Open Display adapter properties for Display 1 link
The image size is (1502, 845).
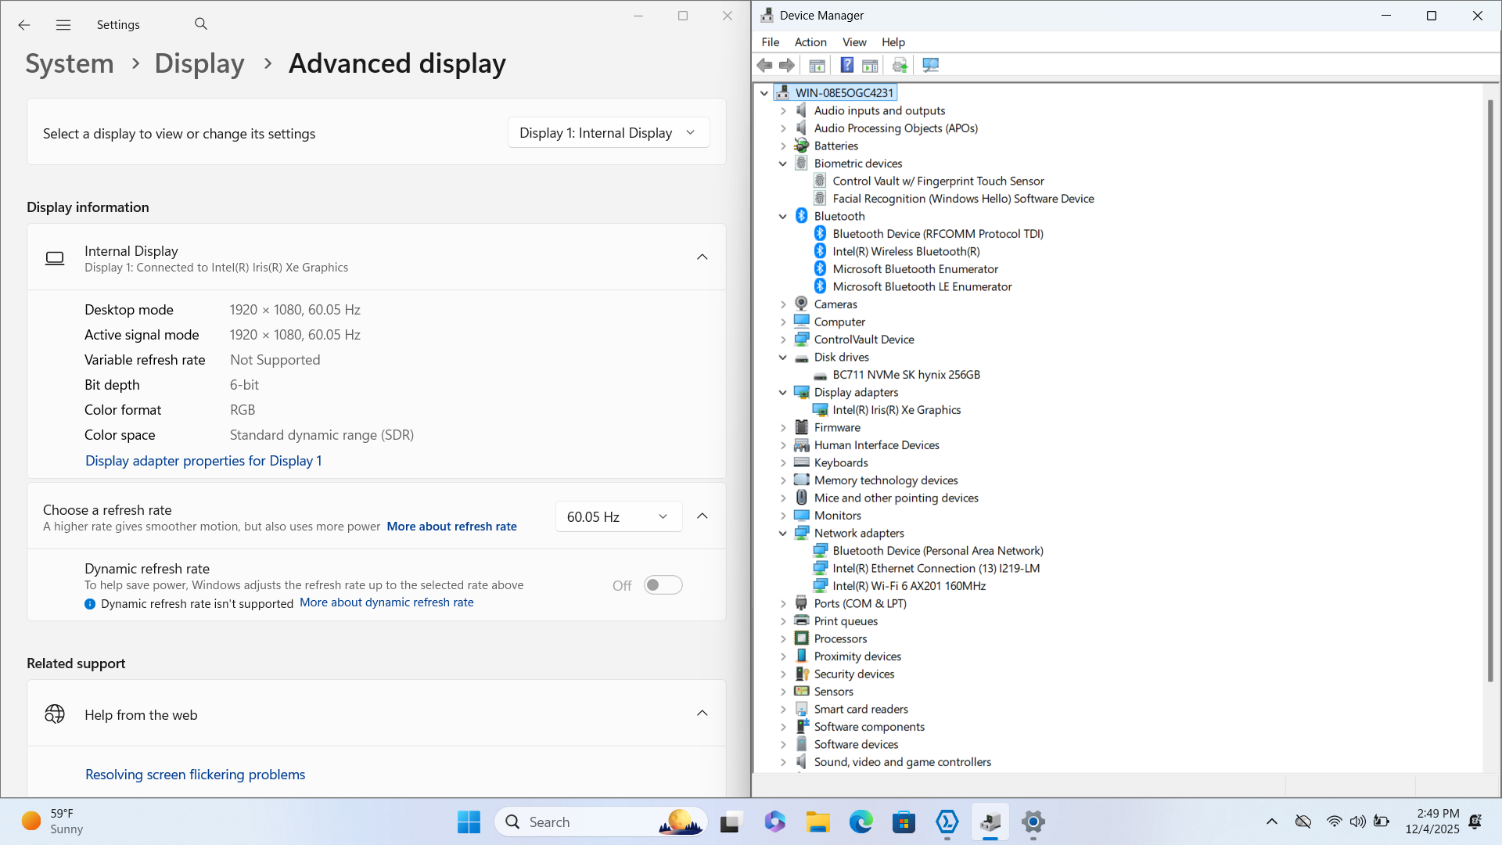click(203, 461)
